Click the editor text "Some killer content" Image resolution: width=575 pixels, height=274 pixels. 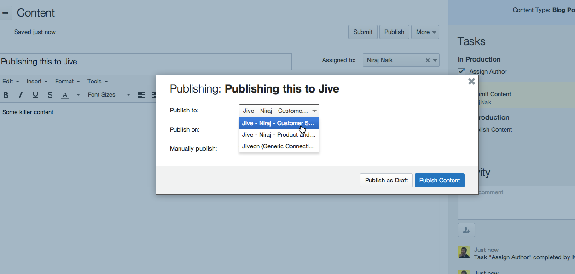click(28, 112)
